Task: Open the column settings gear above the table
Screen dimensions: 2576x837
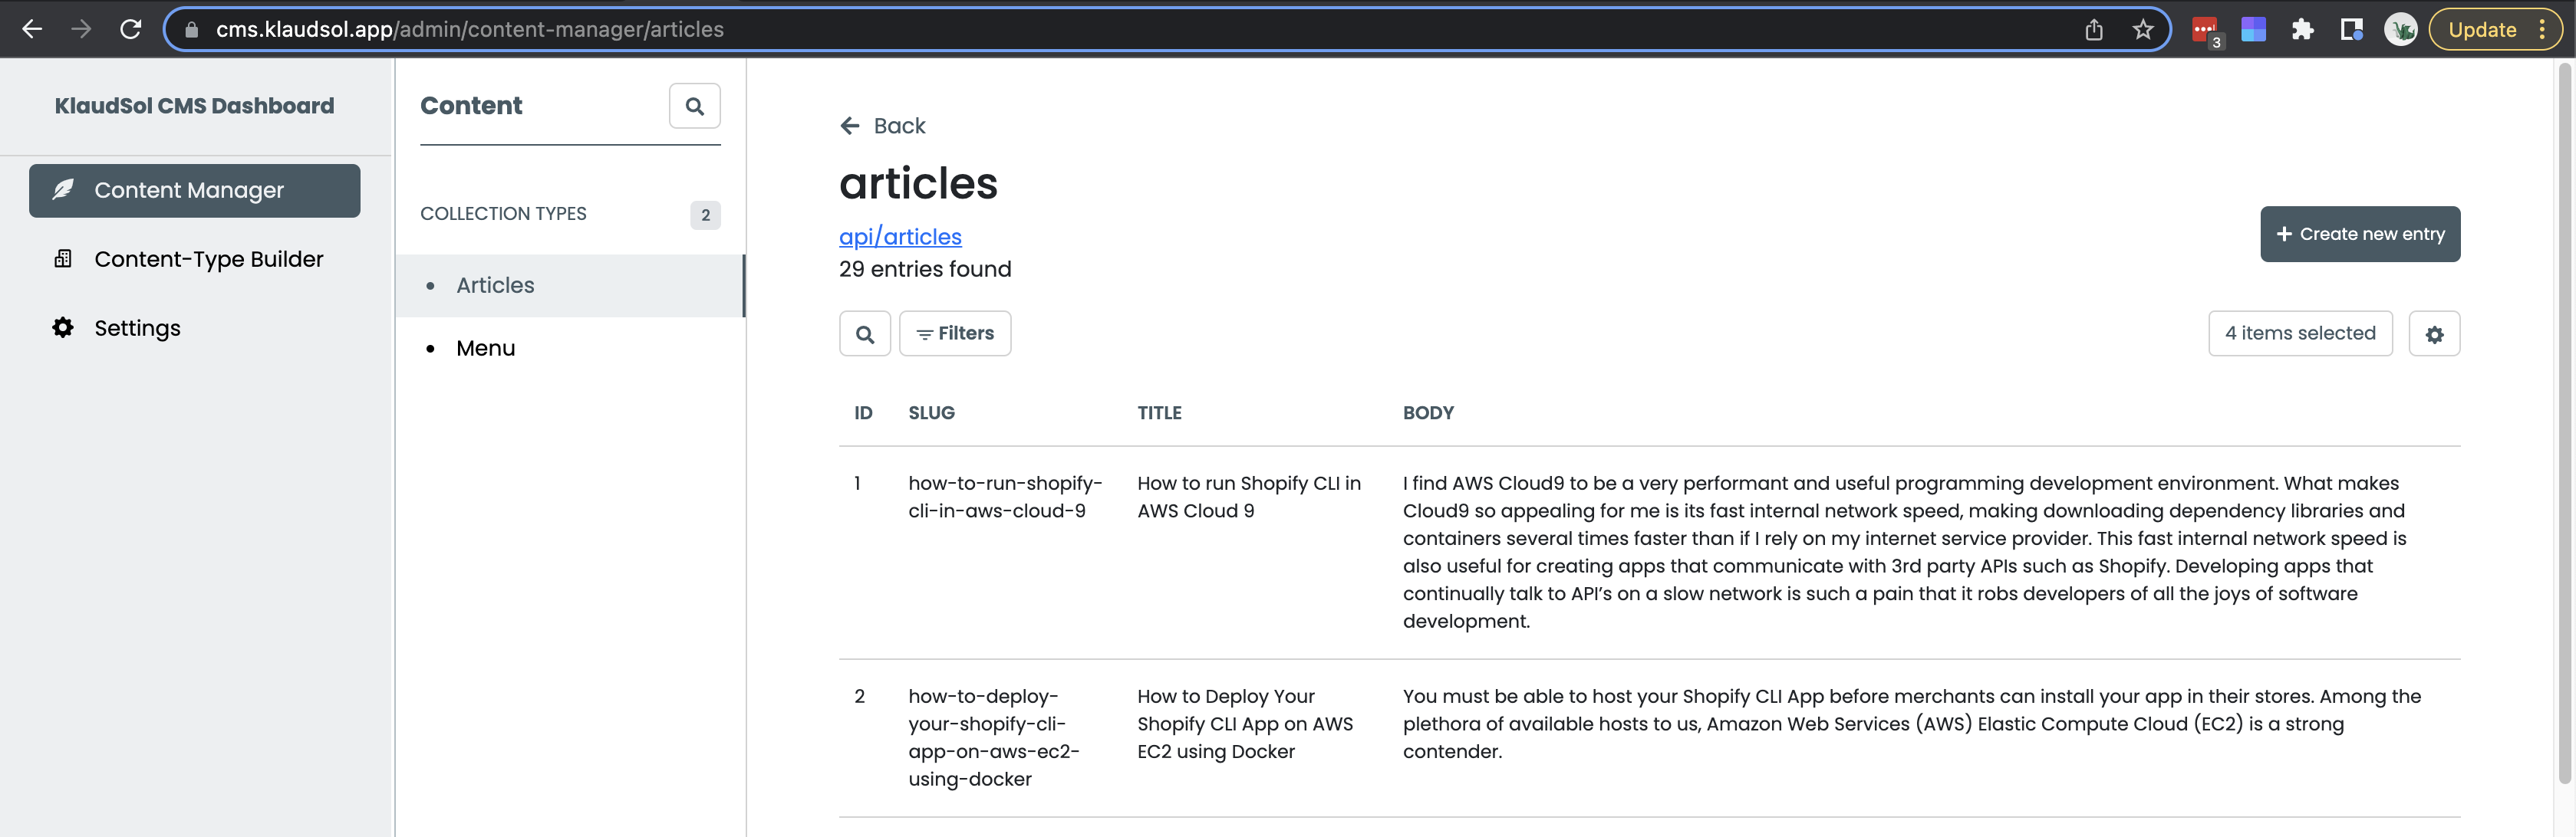Action: pyautogui.click(x=2435, y=333)
